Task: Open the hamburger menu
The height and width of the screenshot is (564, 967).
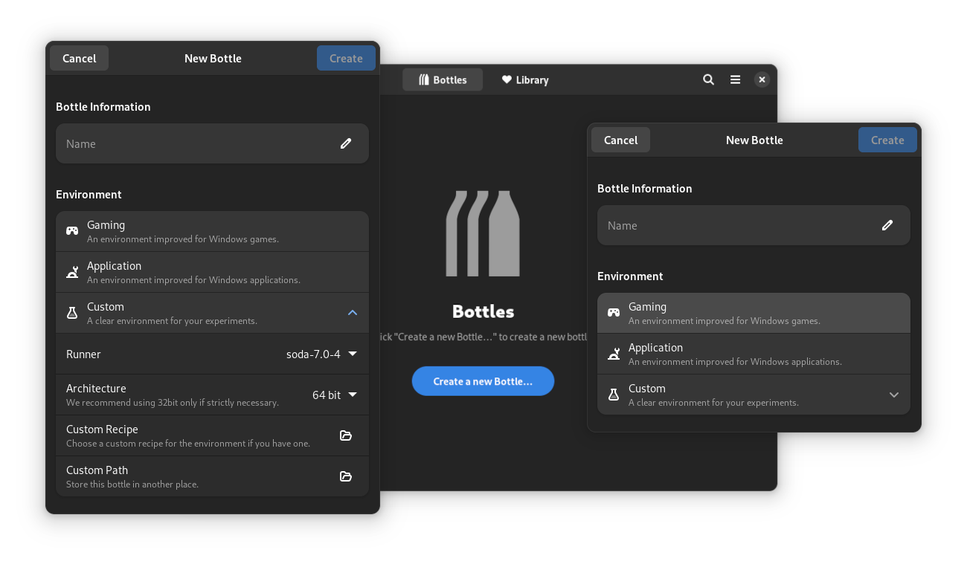Action: tap(735, 80)
